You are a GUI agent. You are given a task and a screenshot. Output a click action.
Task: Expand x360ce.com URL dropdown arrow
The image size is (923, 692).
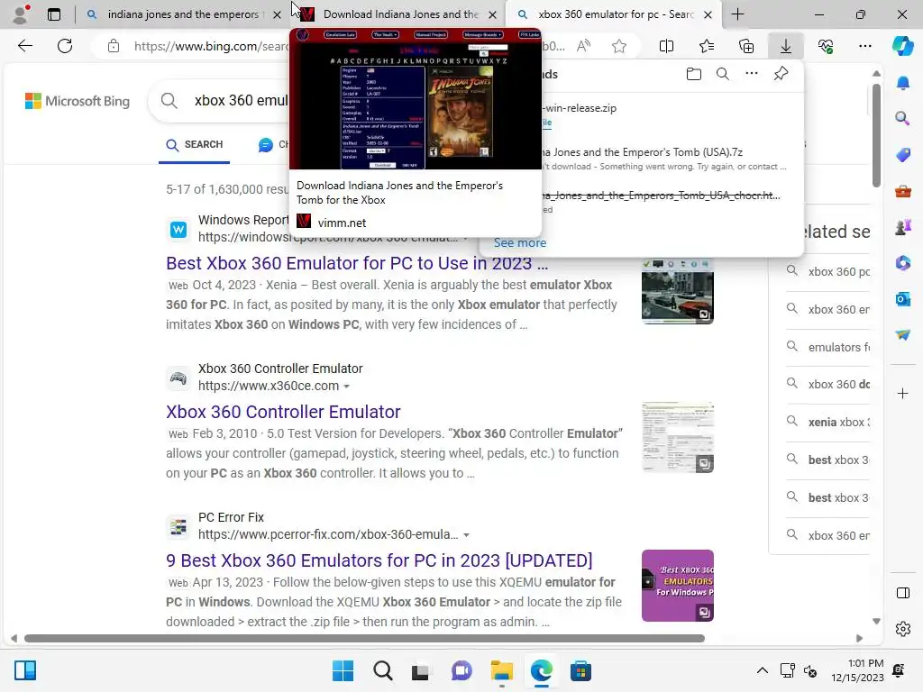click(x=347, y=387)
